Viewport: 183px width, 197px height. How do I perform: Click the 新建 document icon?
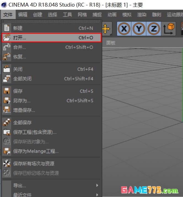click(7, 28)
